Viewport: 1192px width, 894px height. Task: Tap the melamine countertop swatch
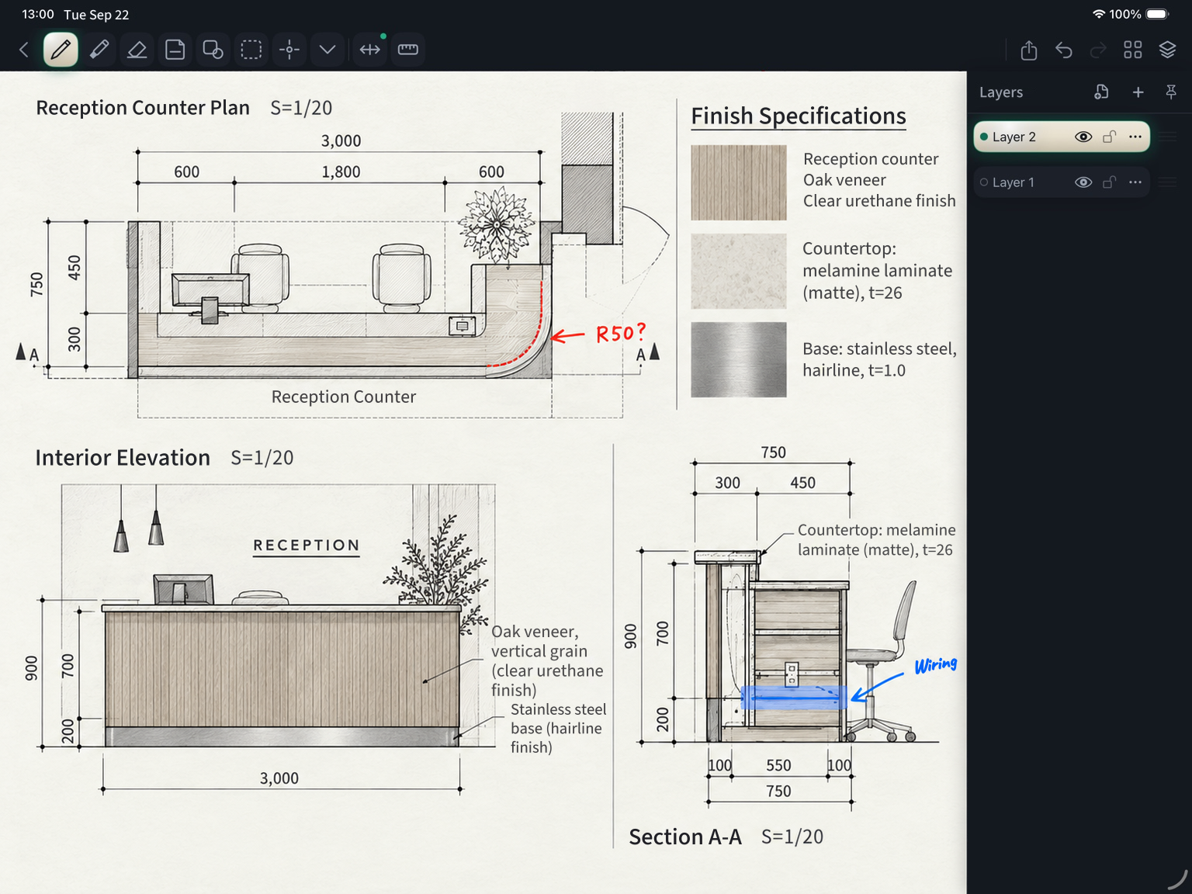(739, 272)
